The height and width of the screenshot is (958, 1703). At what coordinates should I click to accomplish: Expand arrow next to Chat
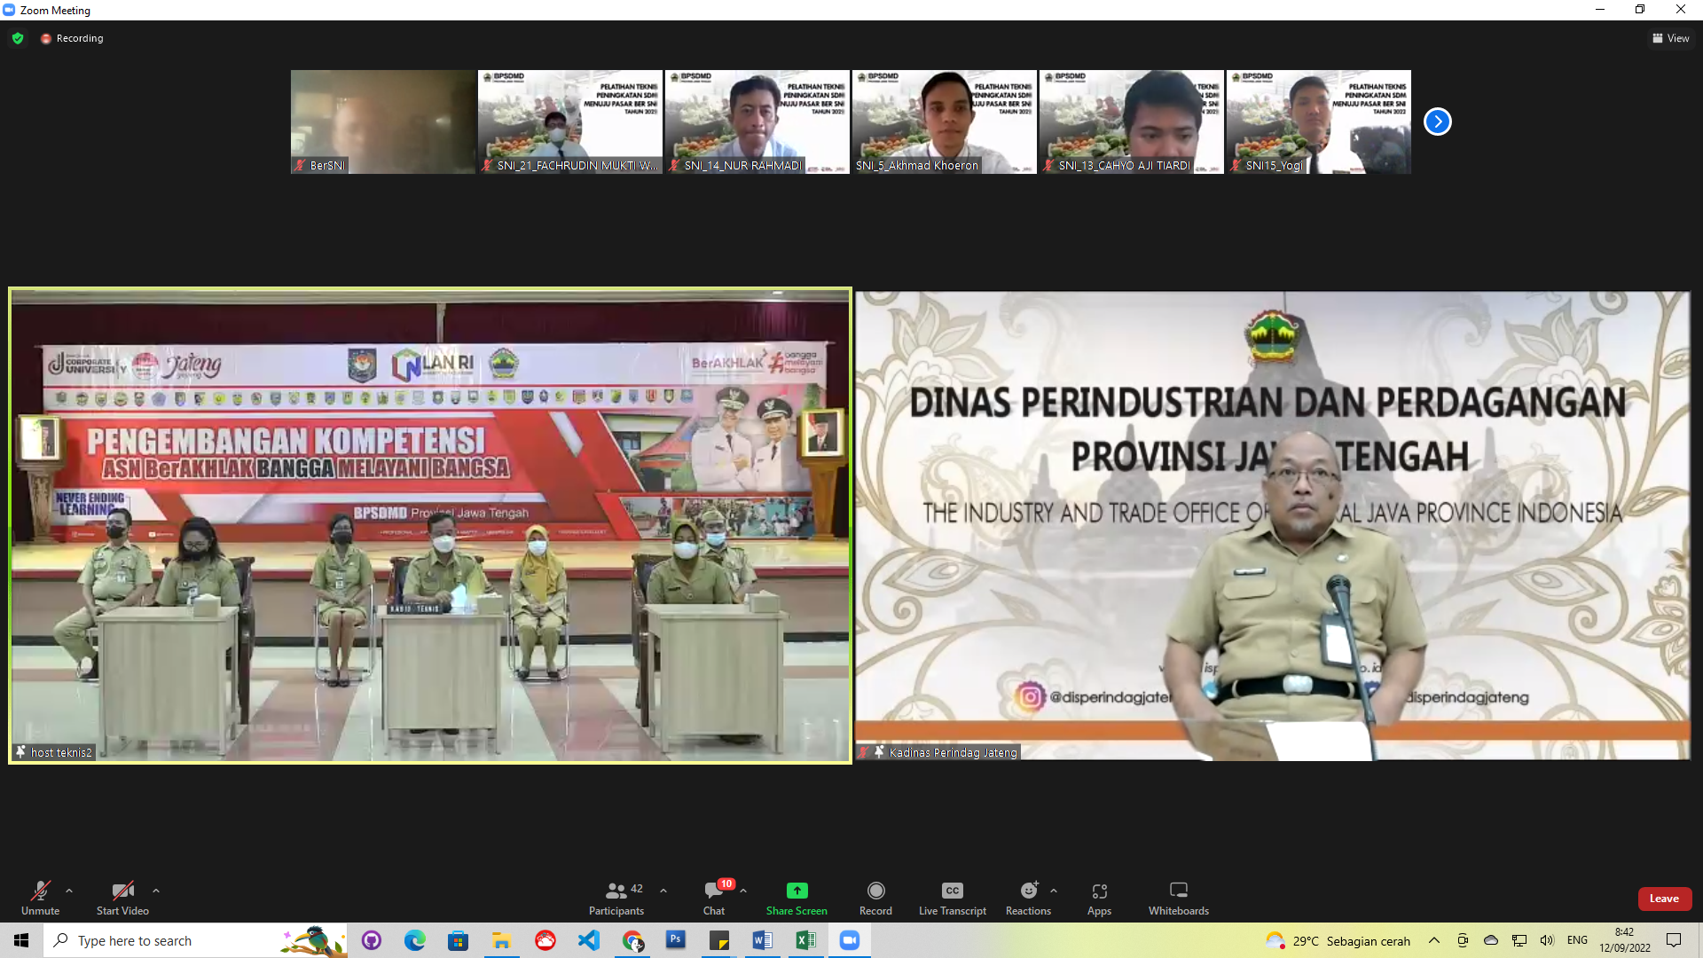pyautogui.click(x=743, y=891)
